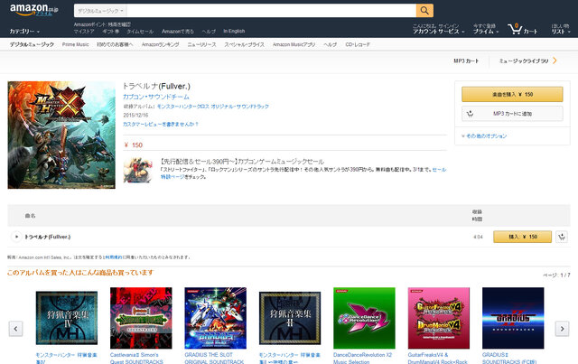
Task: Select the デジタルミュージック tab
Action: click(x=32, y=44)
